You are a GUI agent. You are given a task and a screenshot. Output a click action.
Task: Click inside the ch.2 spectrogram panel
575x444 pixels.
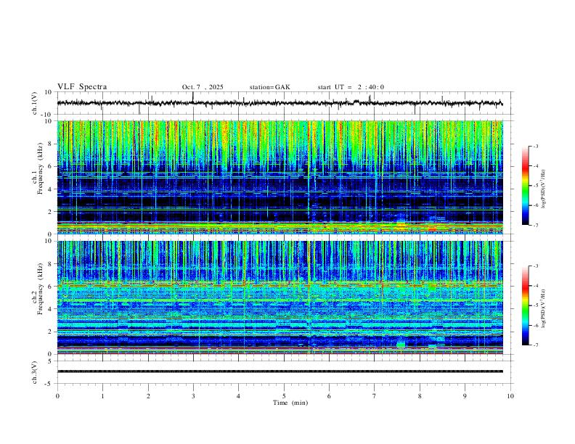tap(280, 297)
